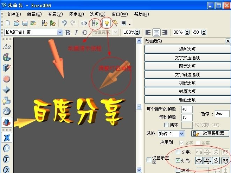Screen dimensions: 231x173
Task: Open the 文件(F) menu
Action: click(x=14, y=14)
